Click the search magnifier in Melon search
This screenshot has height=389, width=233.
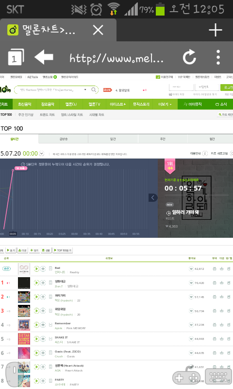tap(94, 90)
